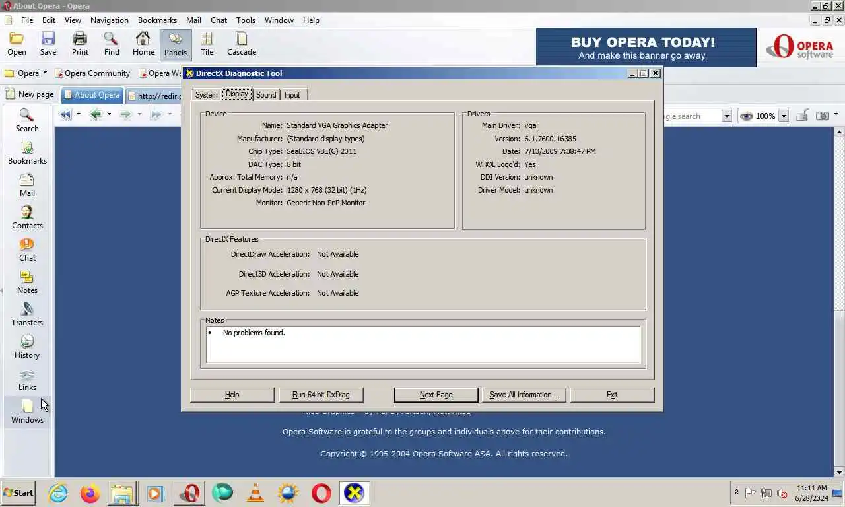The width and height of the screenshot is (845, 507).
Task: Open VLC media player from taskbar
Action: (x=255, y=492)
